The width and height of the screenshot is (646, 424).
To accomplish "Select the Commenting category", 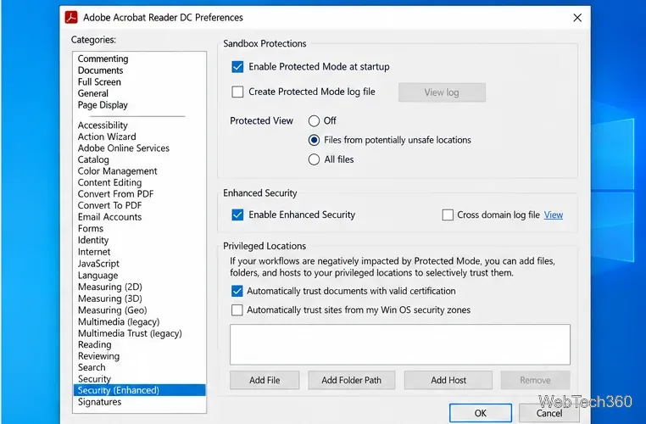I will click(103, 59).
